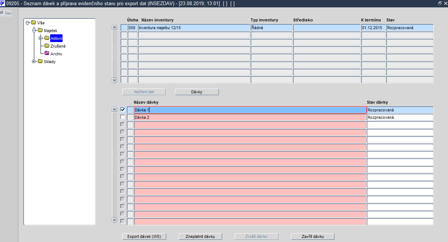
Task: Collapse the Vše tree node
Action: click(28, 23)
